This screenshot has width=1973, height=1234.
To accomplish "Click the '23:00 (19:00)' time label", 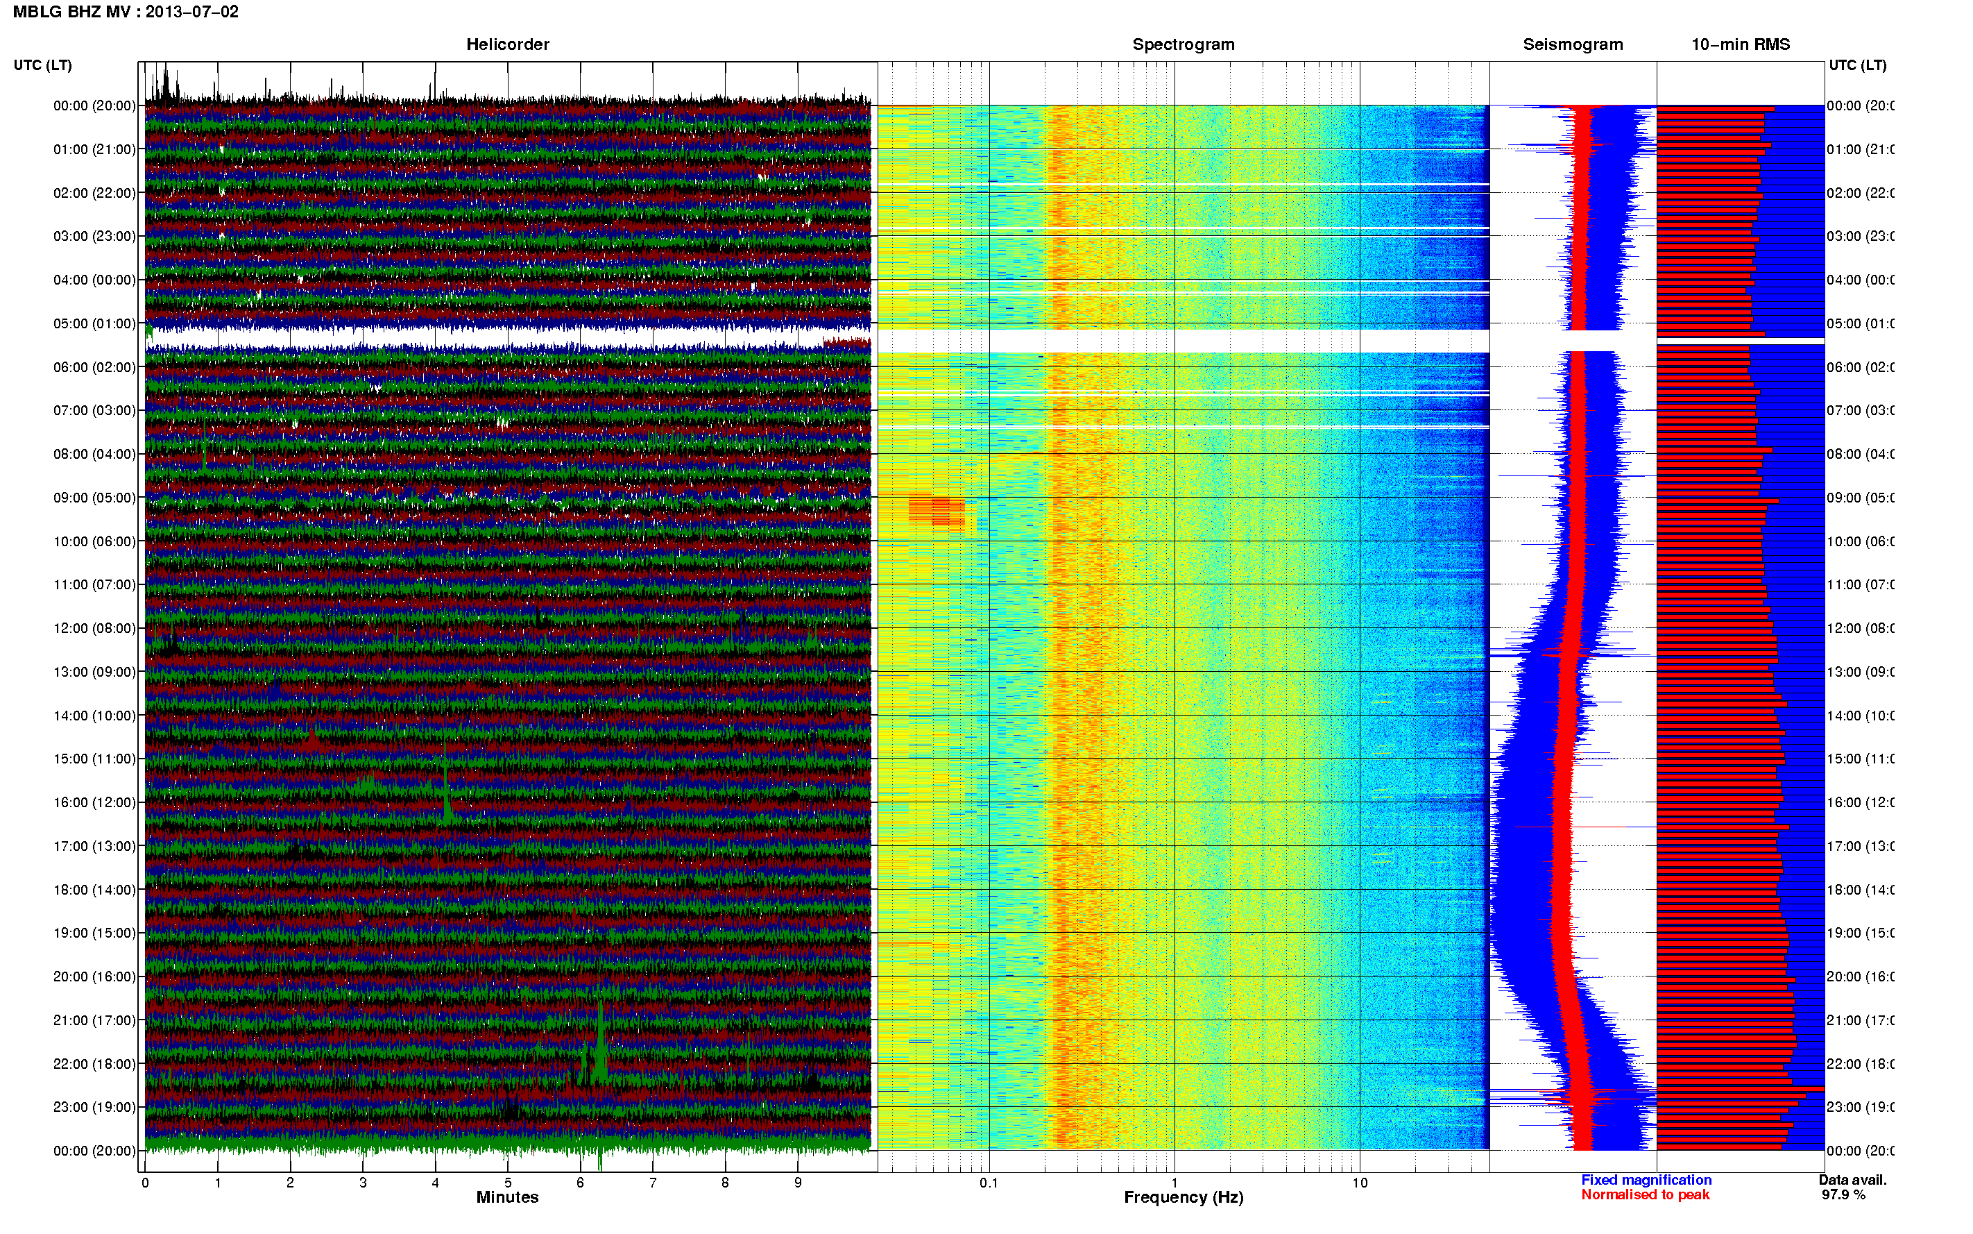I will pos(94,1108).
